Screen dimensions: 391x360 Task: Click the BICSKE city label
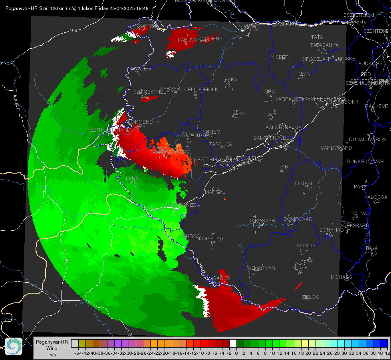(x=346, y=59)
